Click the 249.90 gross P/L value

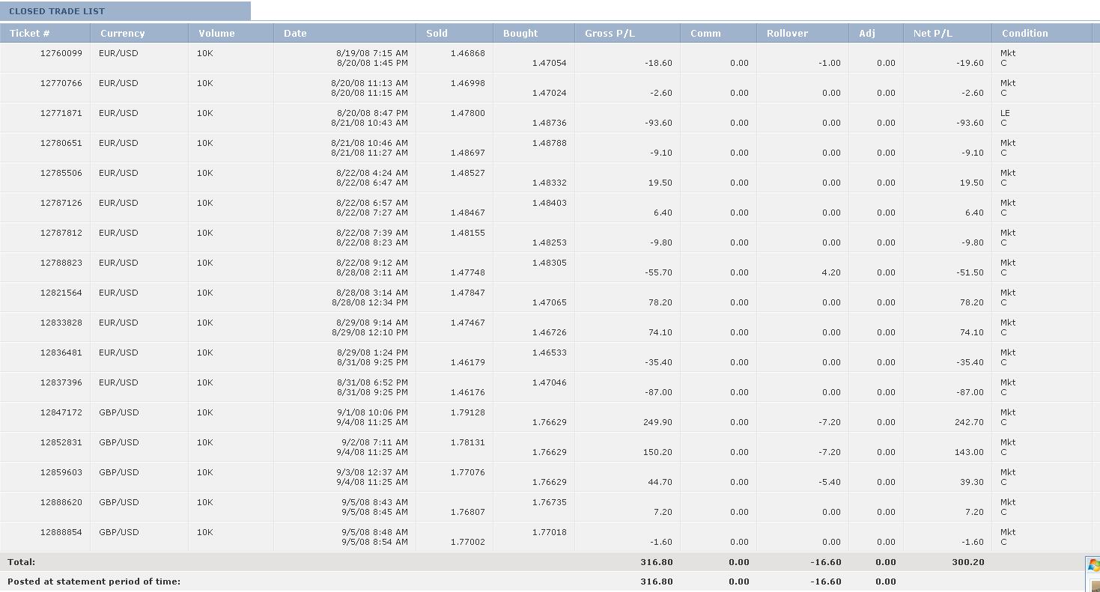657,422
